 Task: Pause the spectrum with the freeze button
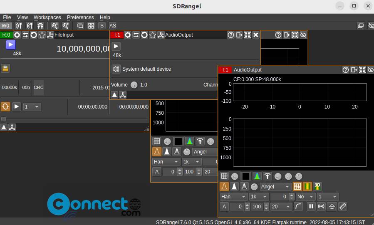[x=311, y=206]
